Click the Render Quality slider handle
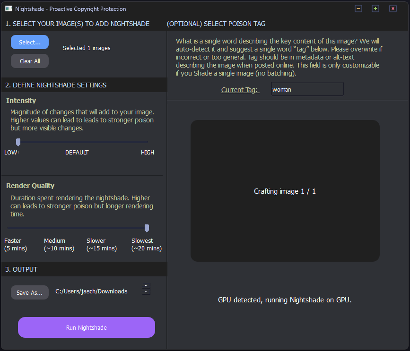 click(x=147, y=228)
